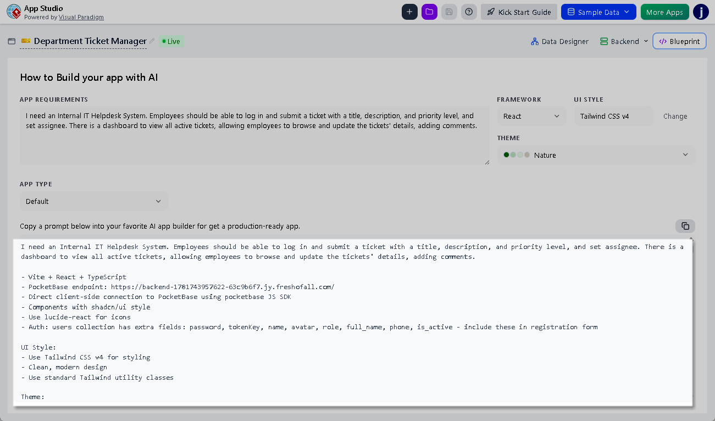Click the Department Ticket Manager title
This screenshot has width=715, height=421.
click(x=90, y=41)
